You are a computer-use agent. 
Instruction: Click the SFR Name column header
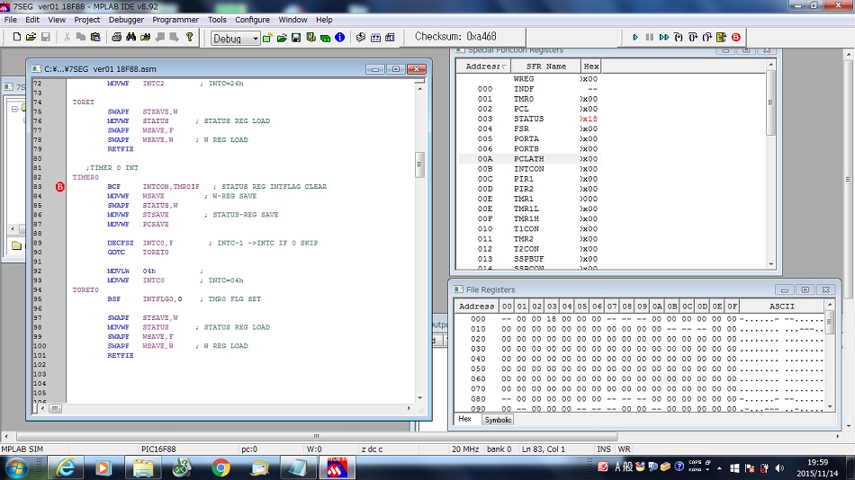coord(545,67)
